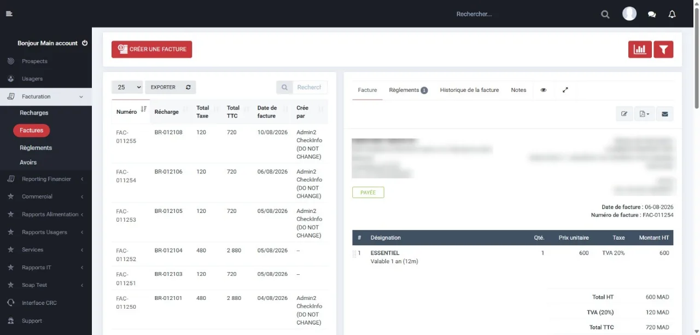Click the Créer une facture button
The width and height of the screenshot is (700, 335).
(151, 49)
